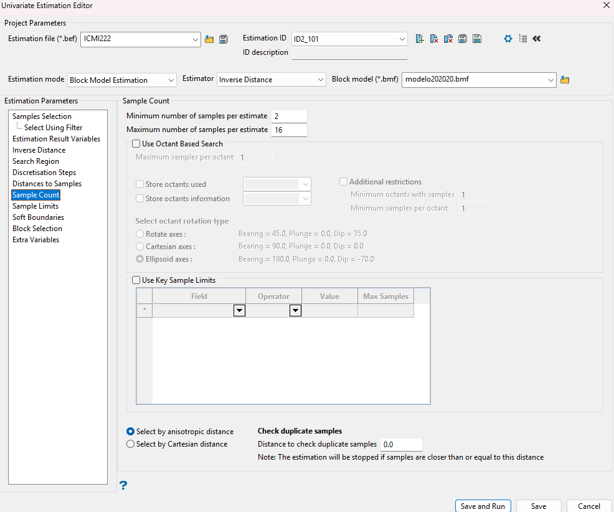Click the Value cell in the limits table
This screenshot has height=512, width=614.
click(329, 311)
